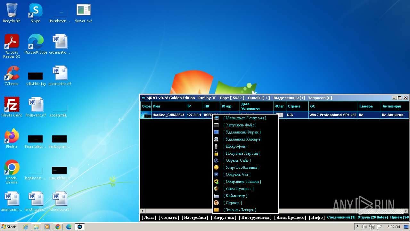Select the Acrobat Reader DC shortcut
The width and height of the screenshot is (410, 231).
click(12, 46)
